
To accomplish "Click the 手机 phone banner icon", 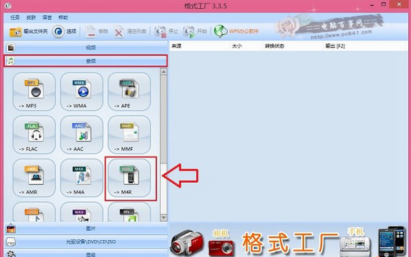I will [355, 242].
